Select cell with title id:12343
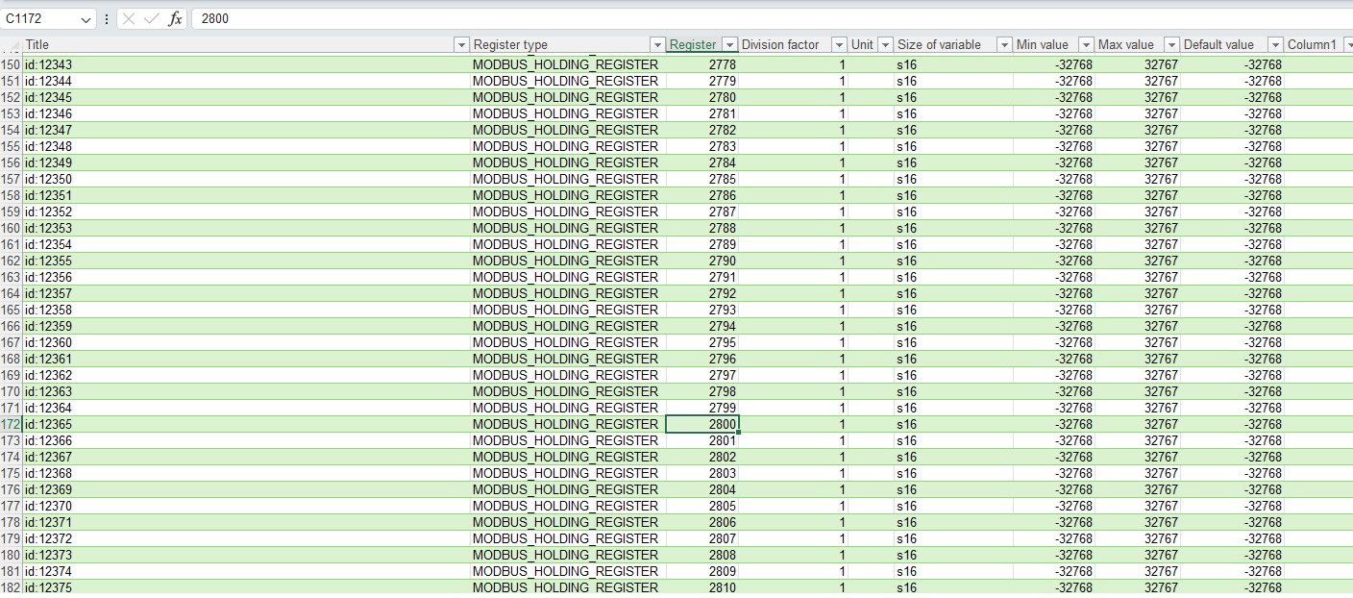The image size is (1353, 598). [x=246, y=64]
